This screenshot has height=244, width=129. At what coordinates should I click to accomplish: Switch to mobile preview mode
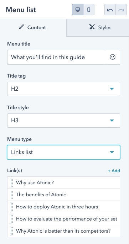(89, 10)
